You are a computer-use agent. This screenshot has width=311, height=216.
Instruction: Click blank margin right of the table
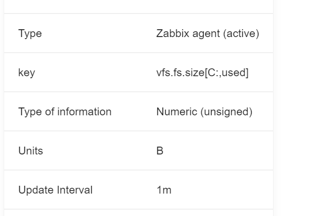point(292,108)
